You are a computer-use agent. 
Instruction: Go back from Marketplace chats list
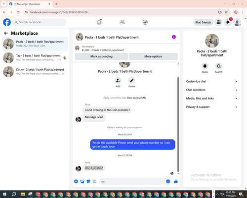click(x=6, y=33)
